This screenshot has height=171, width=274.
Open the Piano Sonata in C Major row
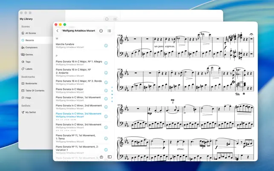80,91
